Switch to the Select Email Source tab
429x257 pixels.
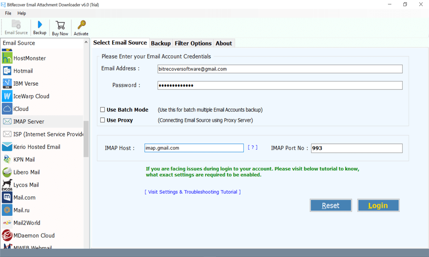[x=120, y=42]
